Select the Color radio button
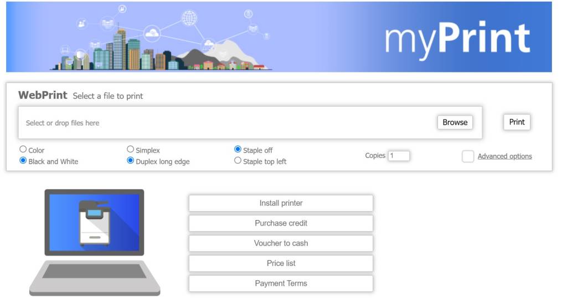This screenshot has width=567, height=298. 23,149
